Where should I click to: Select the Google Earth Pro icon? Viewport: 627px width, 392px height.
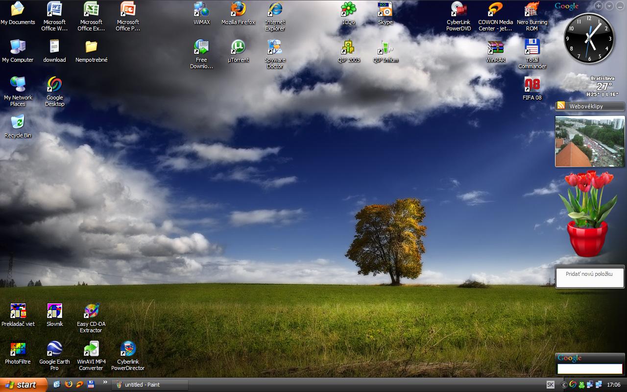(x=54, y=349)
